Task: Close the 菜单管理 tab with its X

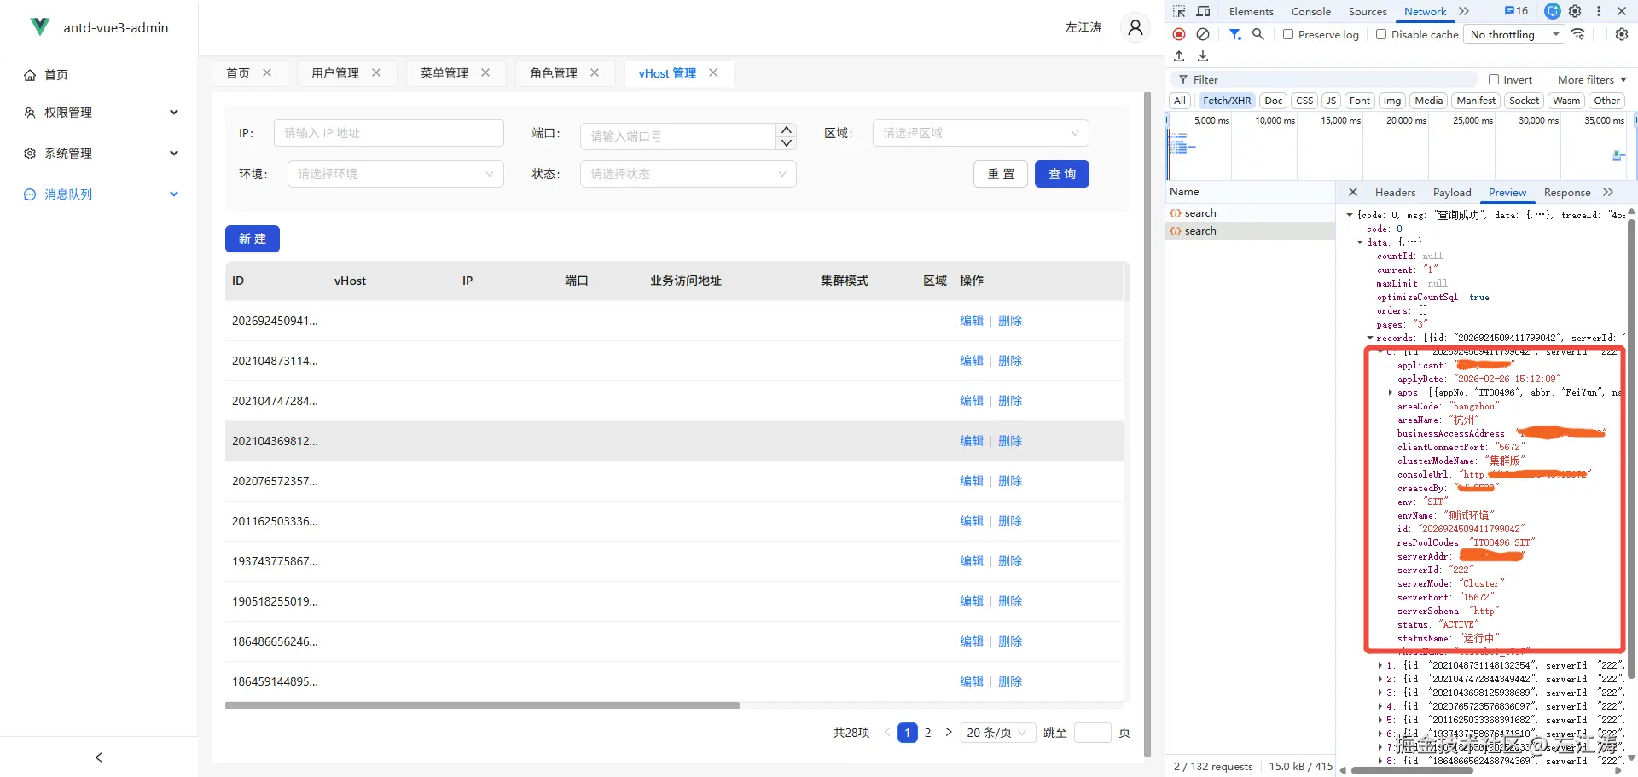Action: (485, 73)
